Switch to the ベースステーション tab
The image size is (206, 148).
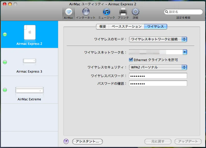(127, 26)
